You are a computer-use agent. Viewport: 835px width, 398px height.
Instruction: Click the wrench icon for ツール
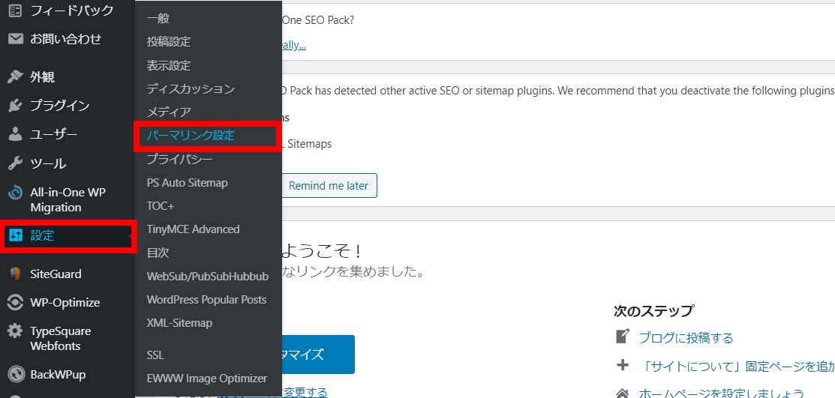(x=15, y=163)
